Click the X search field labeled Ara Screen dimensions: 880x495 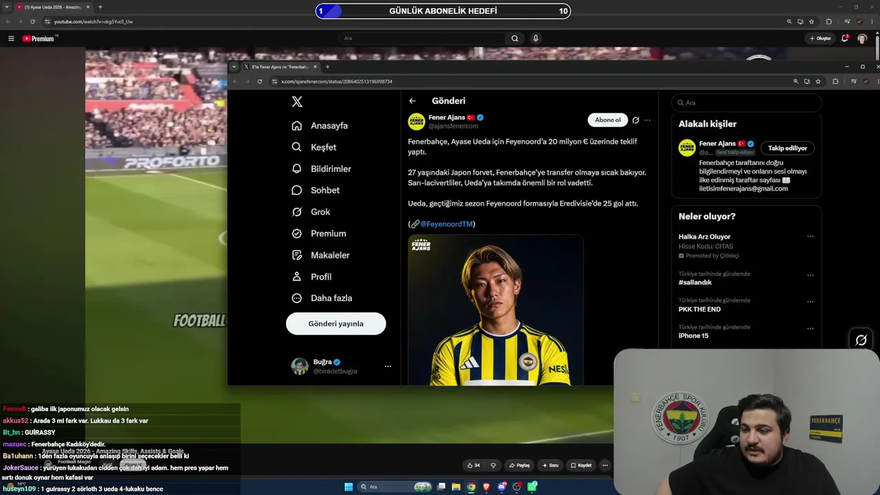pos(747,102)
